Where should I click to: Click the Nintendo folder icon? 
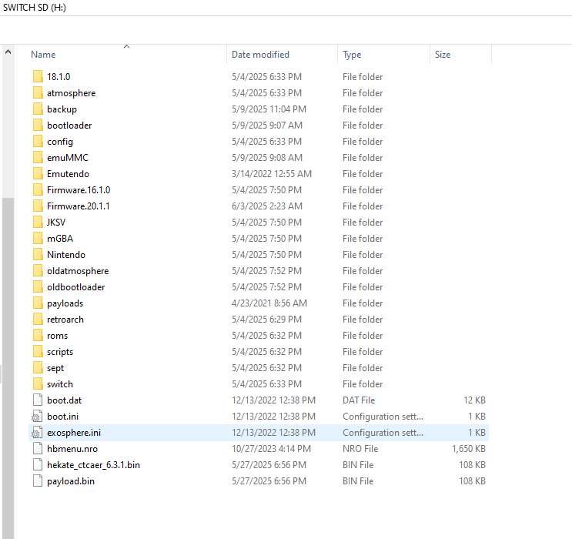38,254
